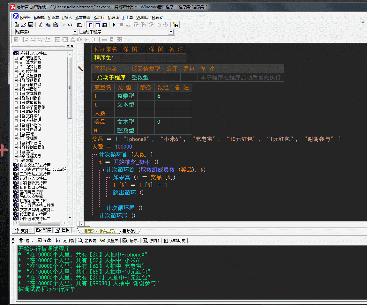
Task: Open the F.程序 menu
Action: click(x=25, y=18)
